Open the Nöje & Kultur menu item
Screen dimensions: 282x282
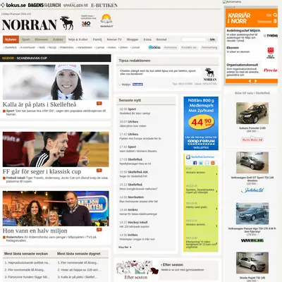tap(78, 39)
